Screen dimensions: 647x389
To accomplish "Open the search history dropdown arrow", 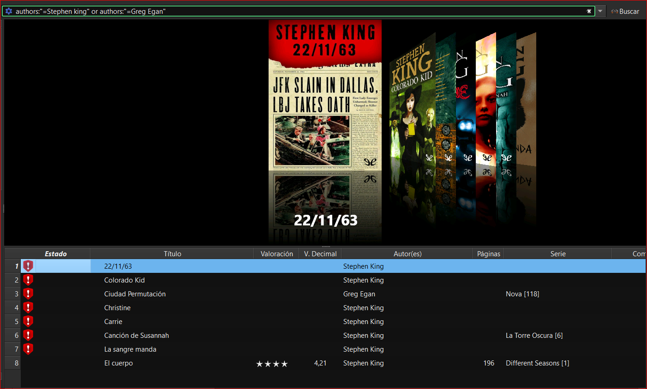I will [x=600, y=11].
